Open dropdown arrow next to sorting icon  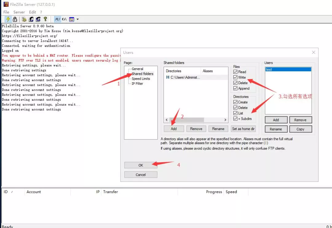coord(78,19)
